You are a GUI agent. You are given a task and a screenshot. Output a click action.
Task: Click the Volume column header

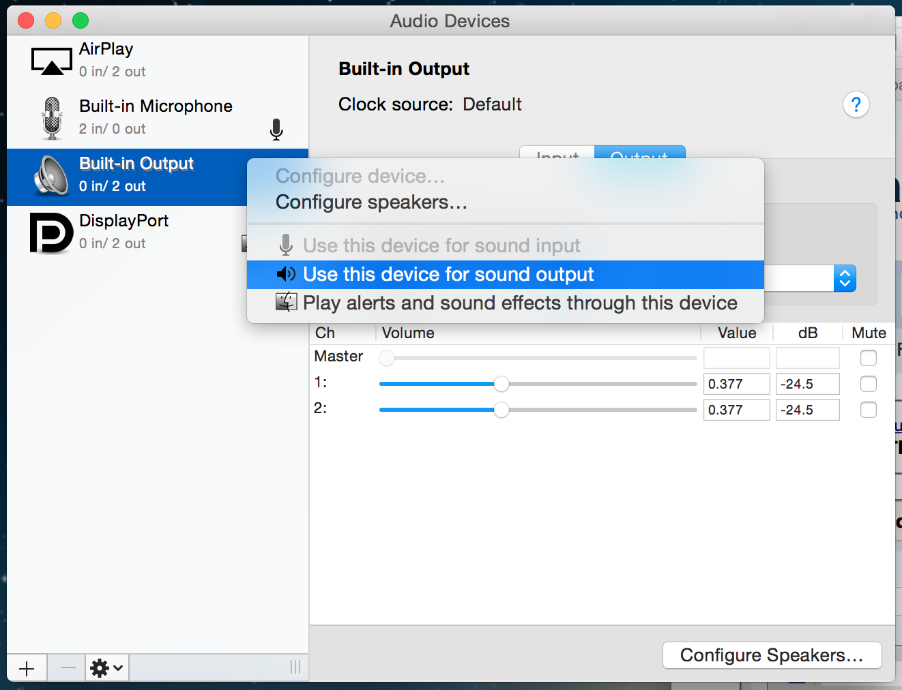[538, 333]
